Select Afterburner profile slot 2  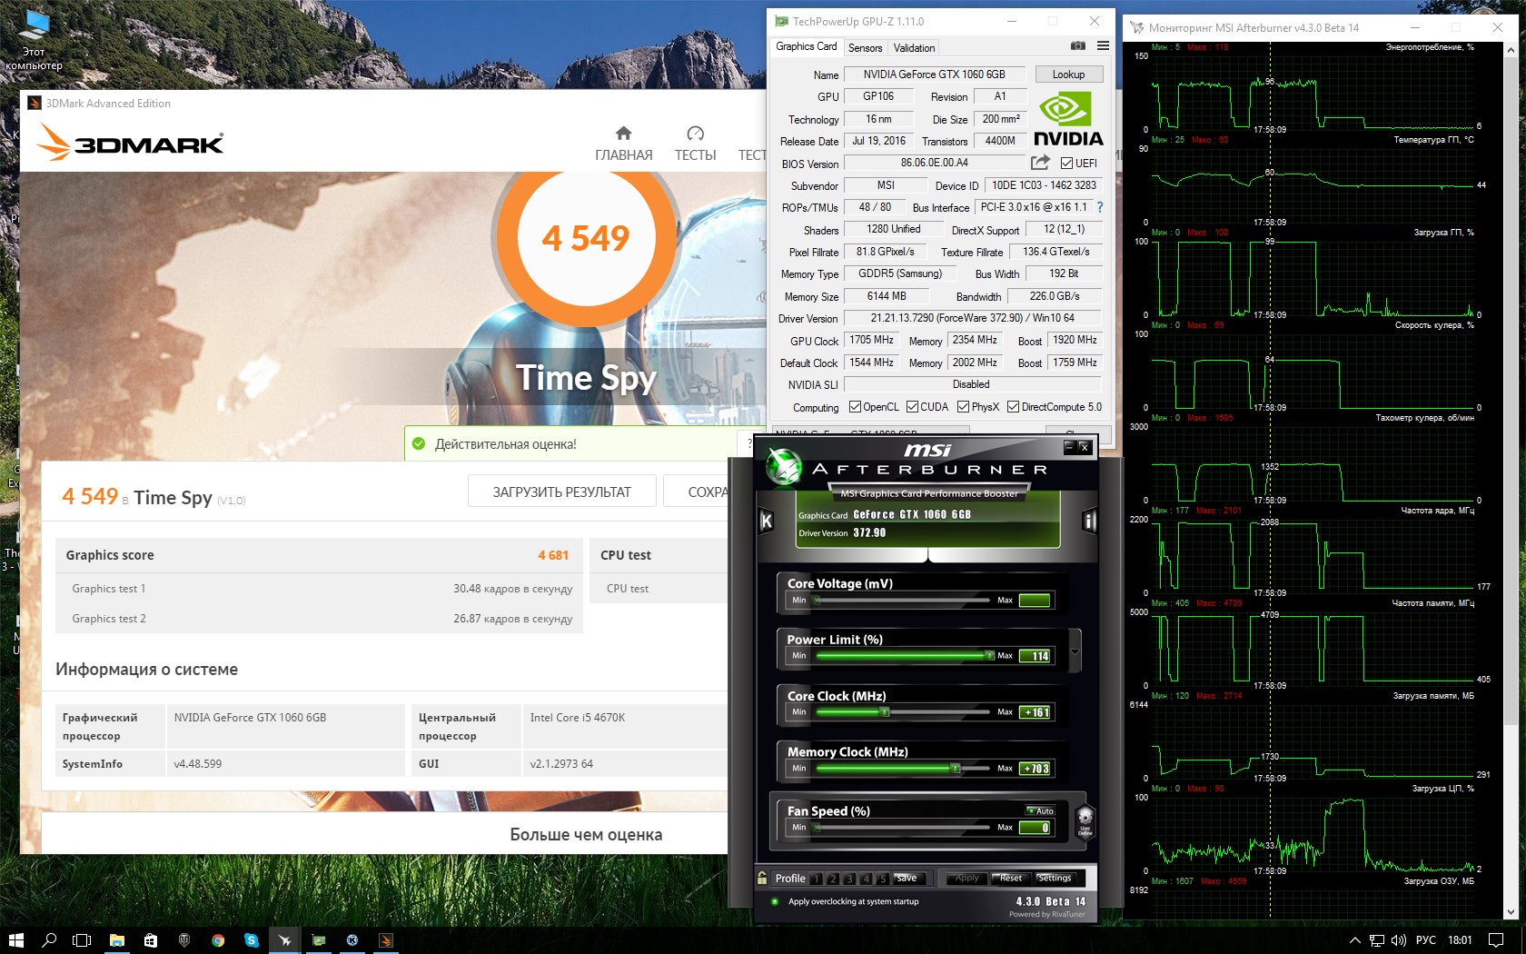tap(833, 879)
